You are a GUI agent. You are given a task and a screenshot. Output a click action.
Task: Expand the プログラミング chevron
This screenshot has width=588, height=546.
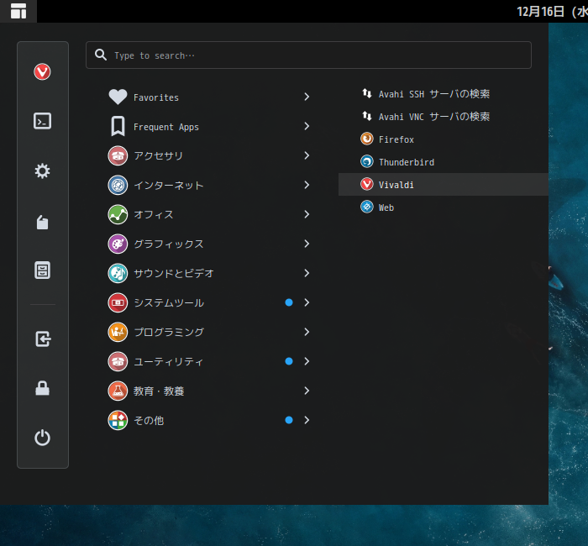click(x=307, y=333)
